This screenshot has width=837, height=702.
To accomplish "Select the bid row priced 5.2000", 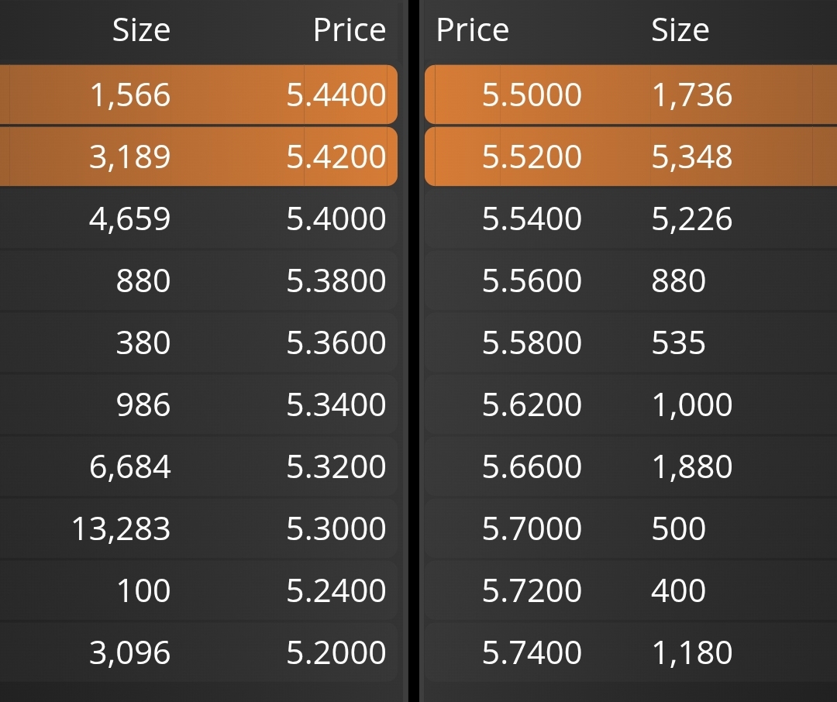I will click(x=198, y=652).
